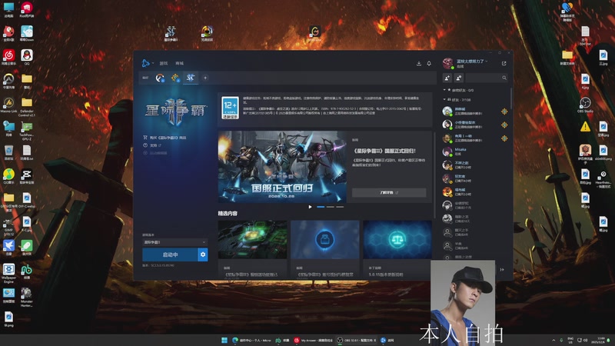
Task: Select the third carousel slide indicator
Action: (340, 207)
